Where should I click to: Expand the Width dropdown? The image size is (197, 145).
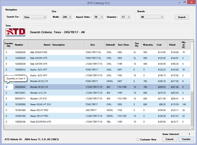pos(67,17)
